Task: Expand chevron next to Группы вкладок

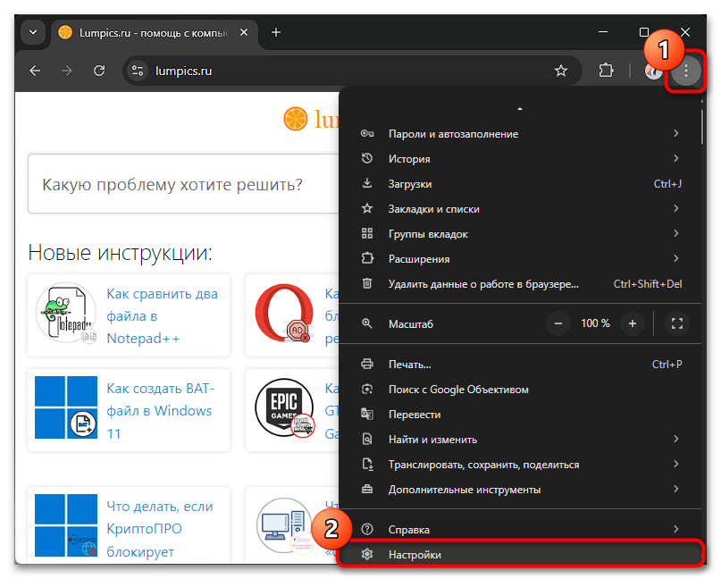Action: (676, 233)
